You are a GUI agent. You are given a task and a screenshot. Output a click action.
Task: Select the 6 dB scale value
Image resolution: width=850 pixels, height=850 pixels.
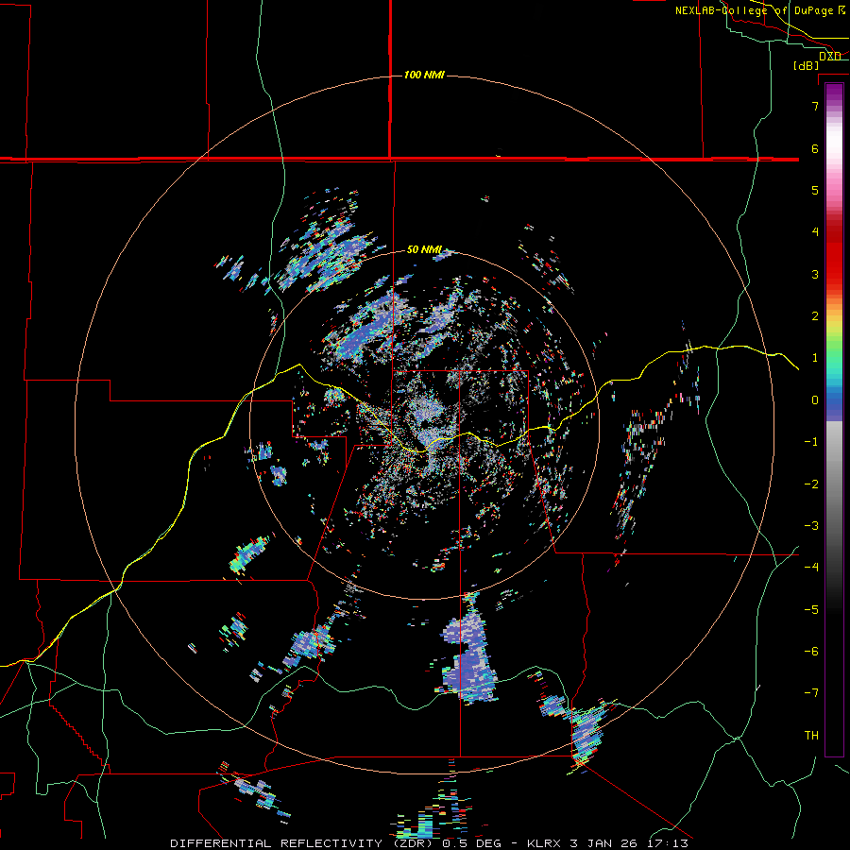(x=815, y=148)
